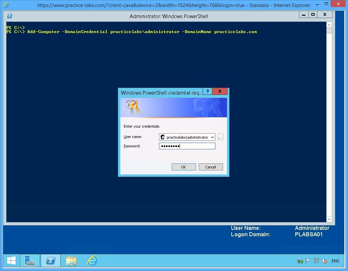Click the PowerShell scrollbar down arrow
348x271 pixels.
[x=329, y=219]
